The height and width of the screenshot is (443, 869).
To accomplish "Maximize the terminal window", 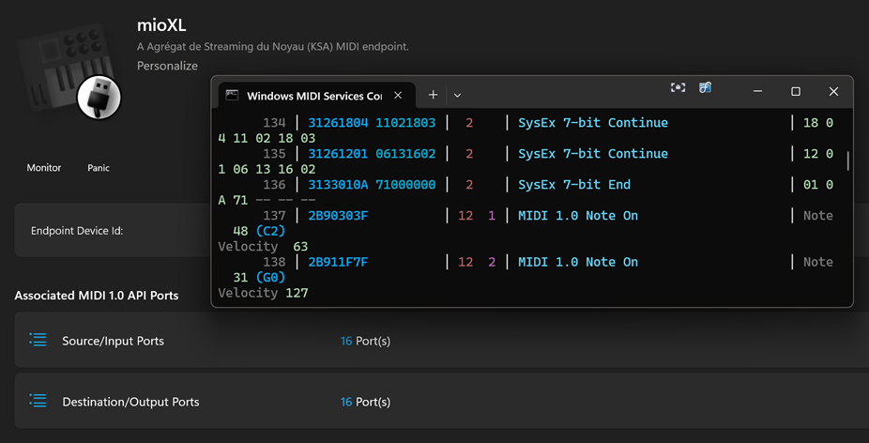I will pos(796,91).
